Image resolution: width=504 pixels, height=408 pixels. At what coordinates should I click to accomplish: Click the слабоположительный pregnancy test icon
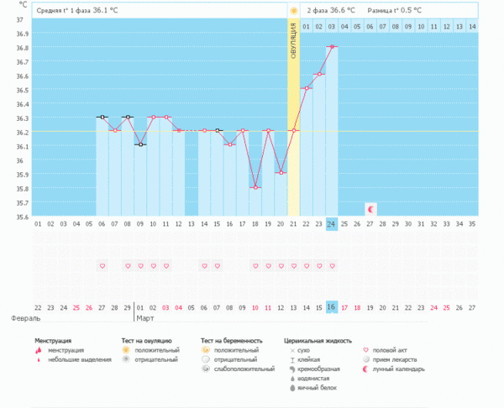coord(206,369)
